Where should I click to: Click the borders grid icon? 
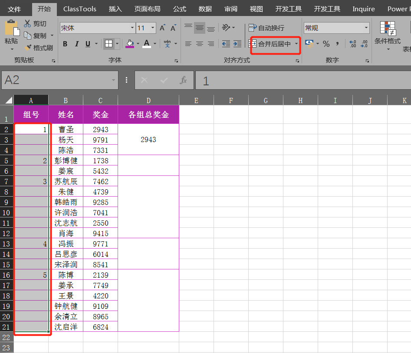pyautogui.click(x=109, y=44)
